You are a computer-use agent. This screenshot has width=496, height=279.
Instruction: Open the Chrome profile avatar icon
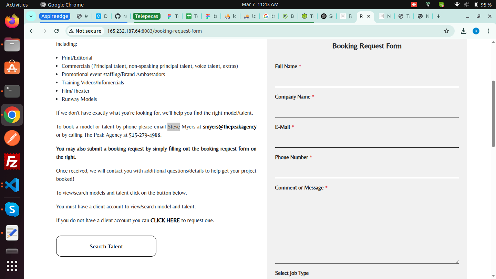(476, 31)
